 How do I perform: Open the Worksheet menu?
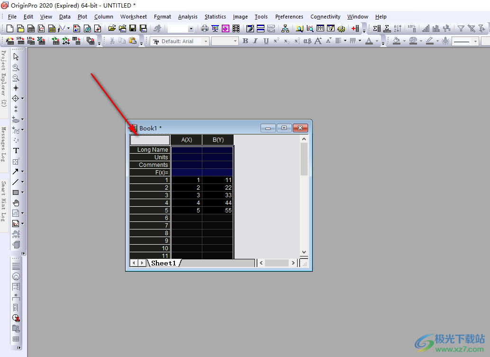(134, 17)
